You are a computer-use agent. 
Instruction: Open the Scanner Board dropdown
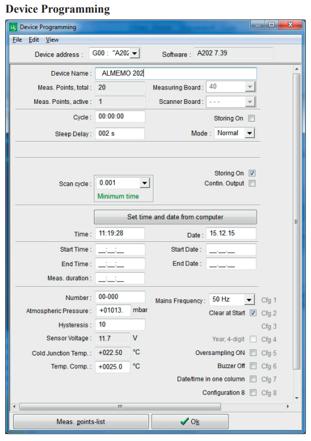click(x=250, y=102)
